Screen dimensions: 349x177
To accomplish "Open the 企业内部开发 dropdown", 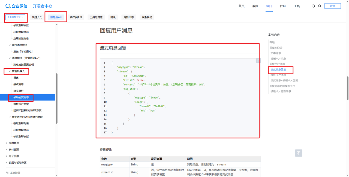I will (x=15, y=17).
